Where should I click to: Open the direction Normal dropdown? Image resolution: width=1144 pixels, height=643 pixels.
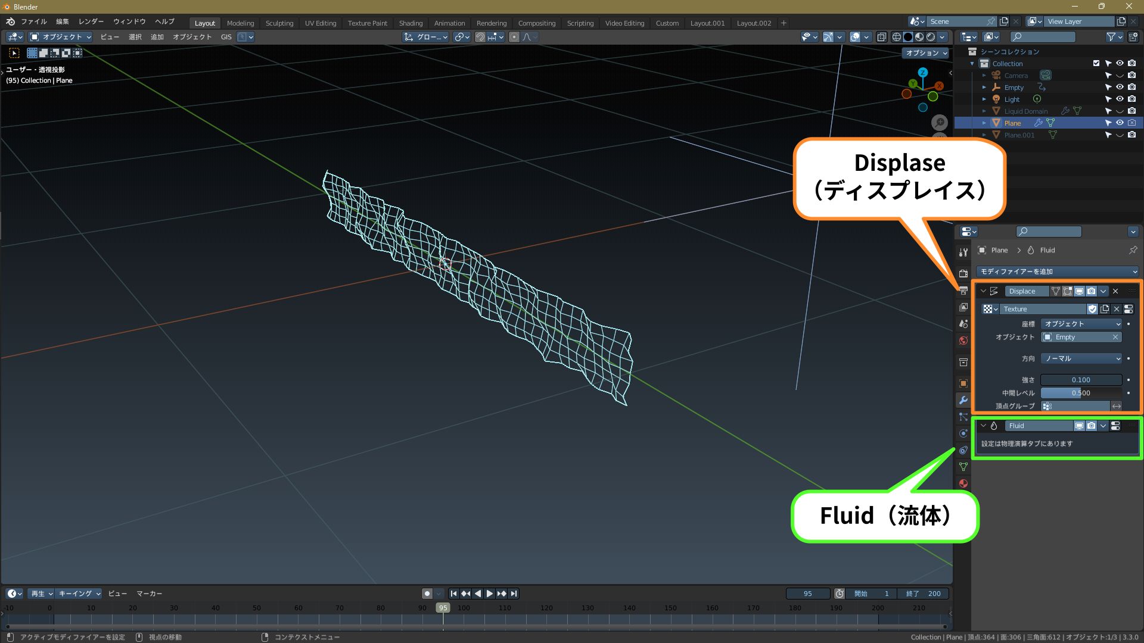(x=1081, y=358)
